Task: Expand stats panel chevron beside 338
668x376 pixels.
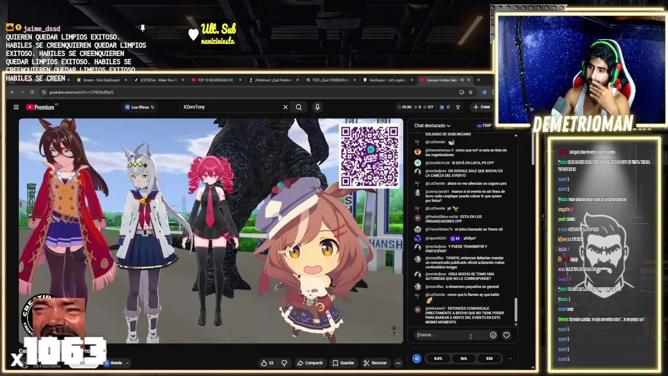Action: click(x=510, y=358)
